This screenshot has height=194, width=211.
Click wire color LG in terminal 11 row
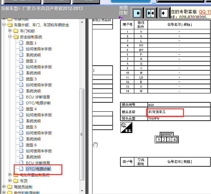(x=141, y=77)
